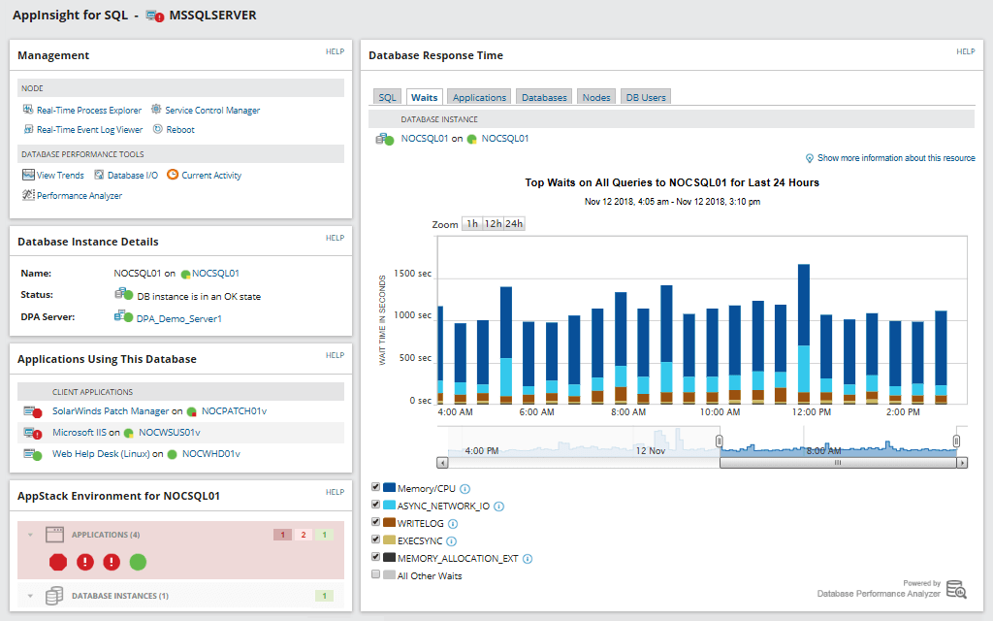Set chart zoom to 24h
Image resolution: width=993 pixels, height=621 pixels.
(514, 224)
